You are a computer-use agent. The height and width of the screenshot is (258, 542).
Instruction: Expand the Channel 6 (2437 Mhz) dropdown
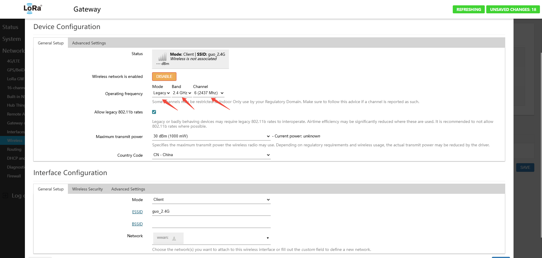[x=208, y=93]
